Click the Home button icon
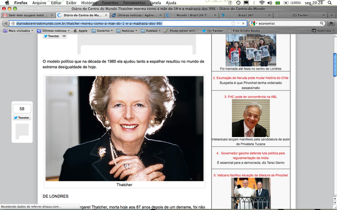Screen dimensions: 337x210 click(331, 23)
